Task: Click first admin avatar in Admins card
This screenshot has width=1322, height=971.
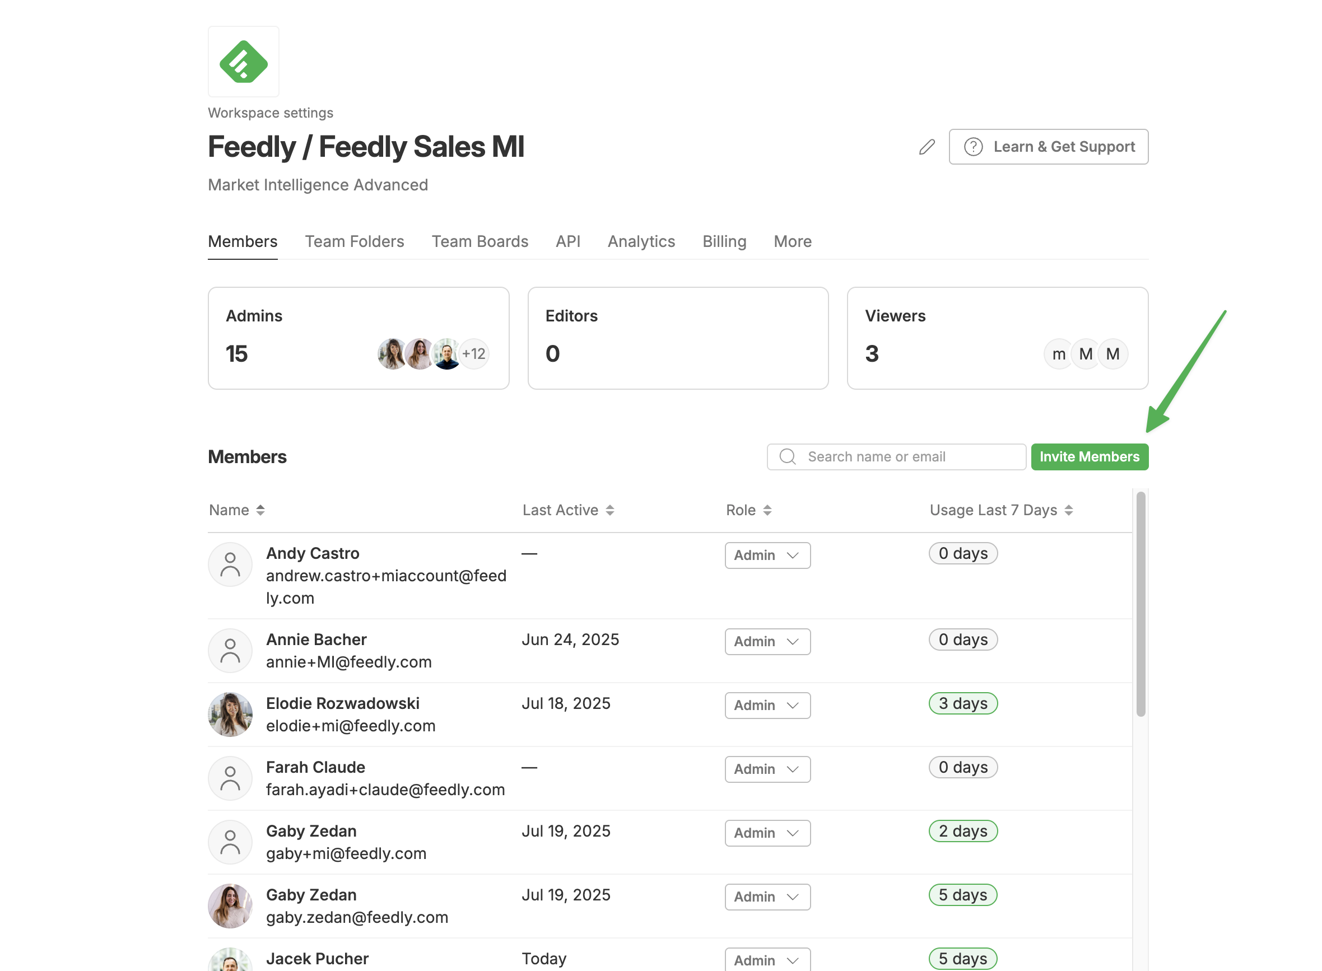Action: 392,354
